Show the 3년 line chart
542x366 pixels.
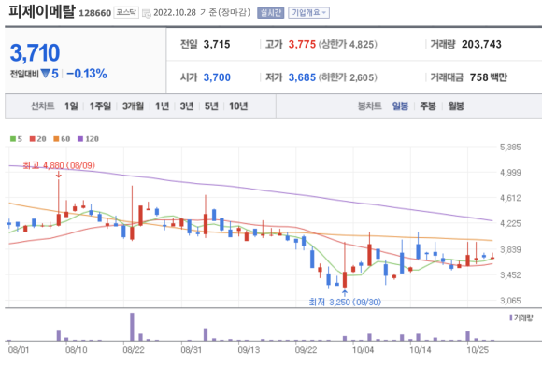pyautogui.click(x=187, y=106)
